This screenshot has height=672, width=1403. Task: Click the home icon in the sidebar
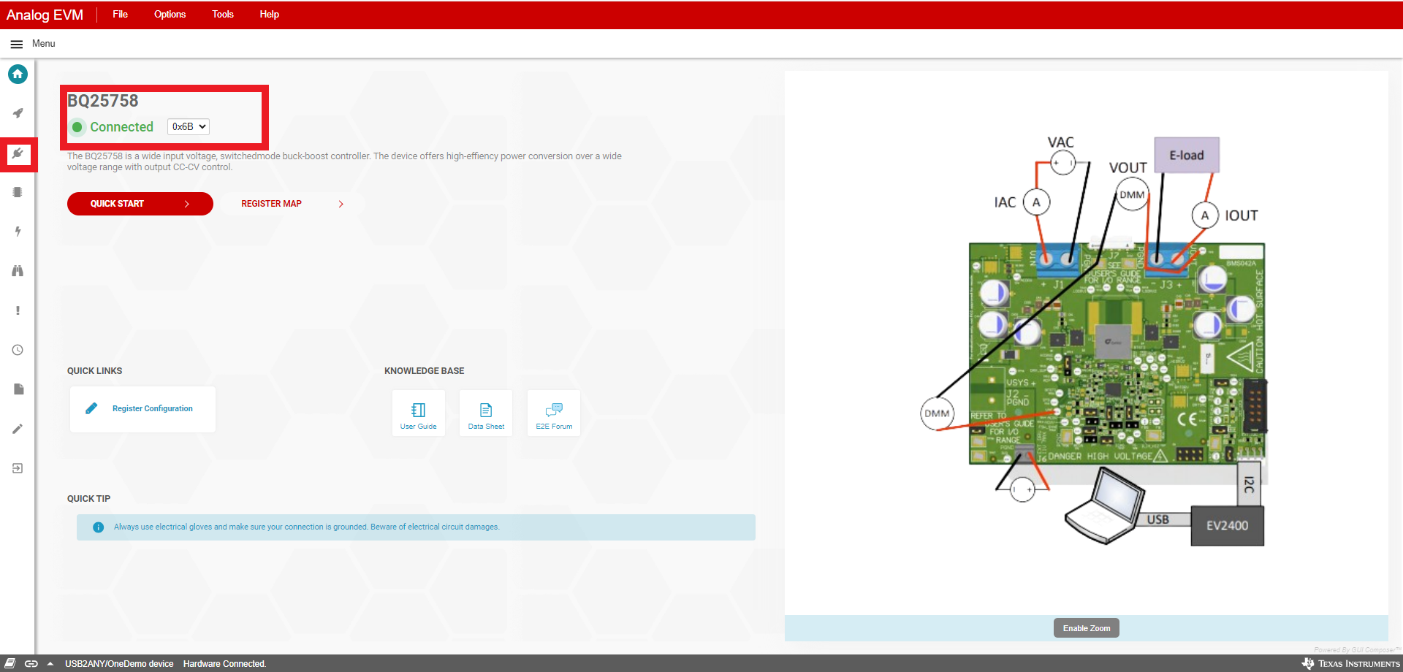18,74
